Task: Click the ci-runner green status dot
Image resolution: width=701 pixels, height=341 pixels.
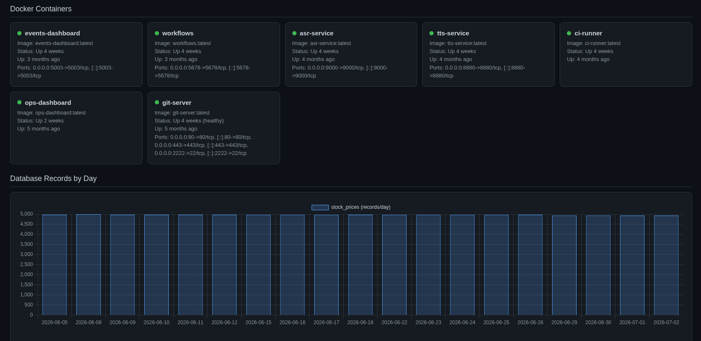Action: pyautogui.click(x=569, y=33)
